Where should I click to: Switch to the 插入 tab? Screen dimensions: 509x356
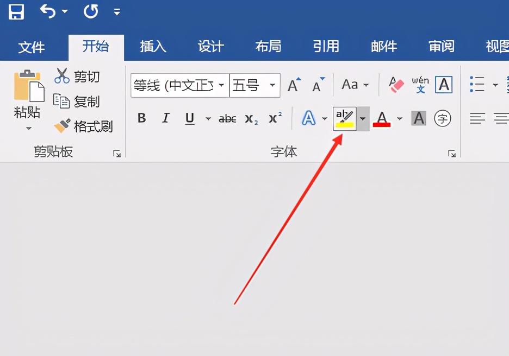coord(153,47)
